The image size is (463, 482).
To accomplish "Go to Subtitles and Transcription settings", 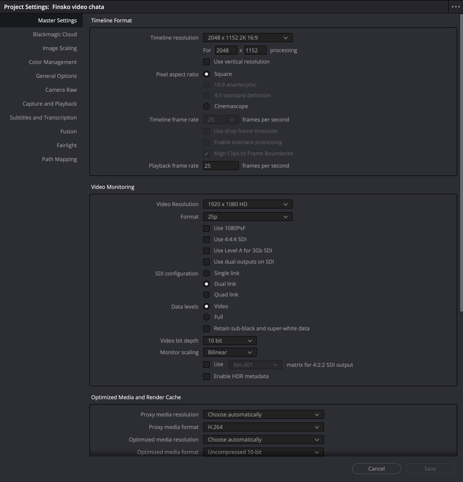I will tap(43, 117).
